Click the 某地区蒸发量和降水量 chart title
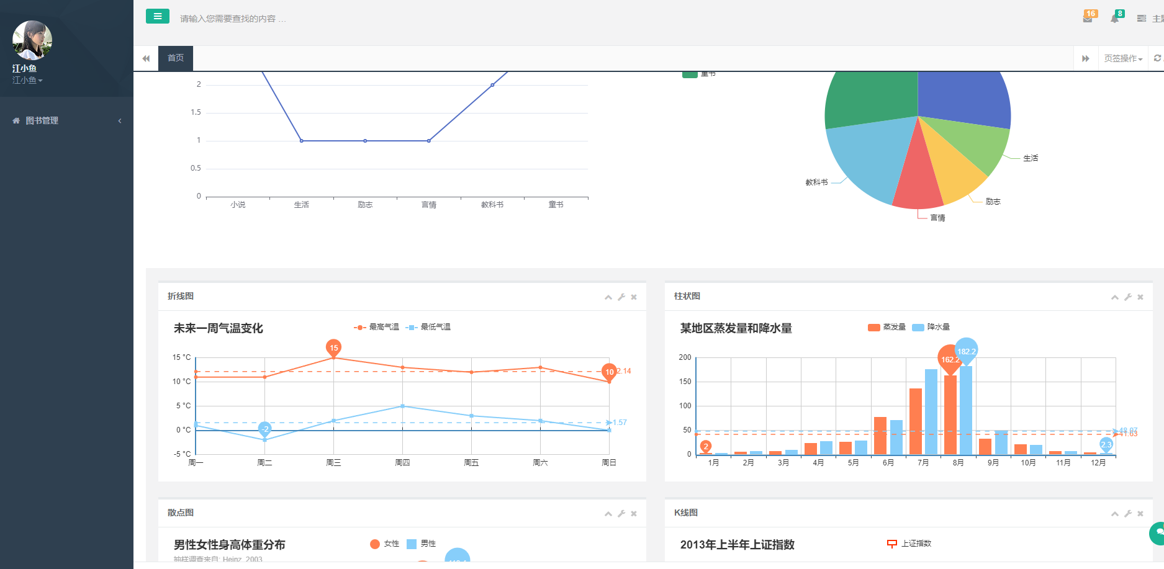This screenshot has width=1164, height=569. pos(736,328)
